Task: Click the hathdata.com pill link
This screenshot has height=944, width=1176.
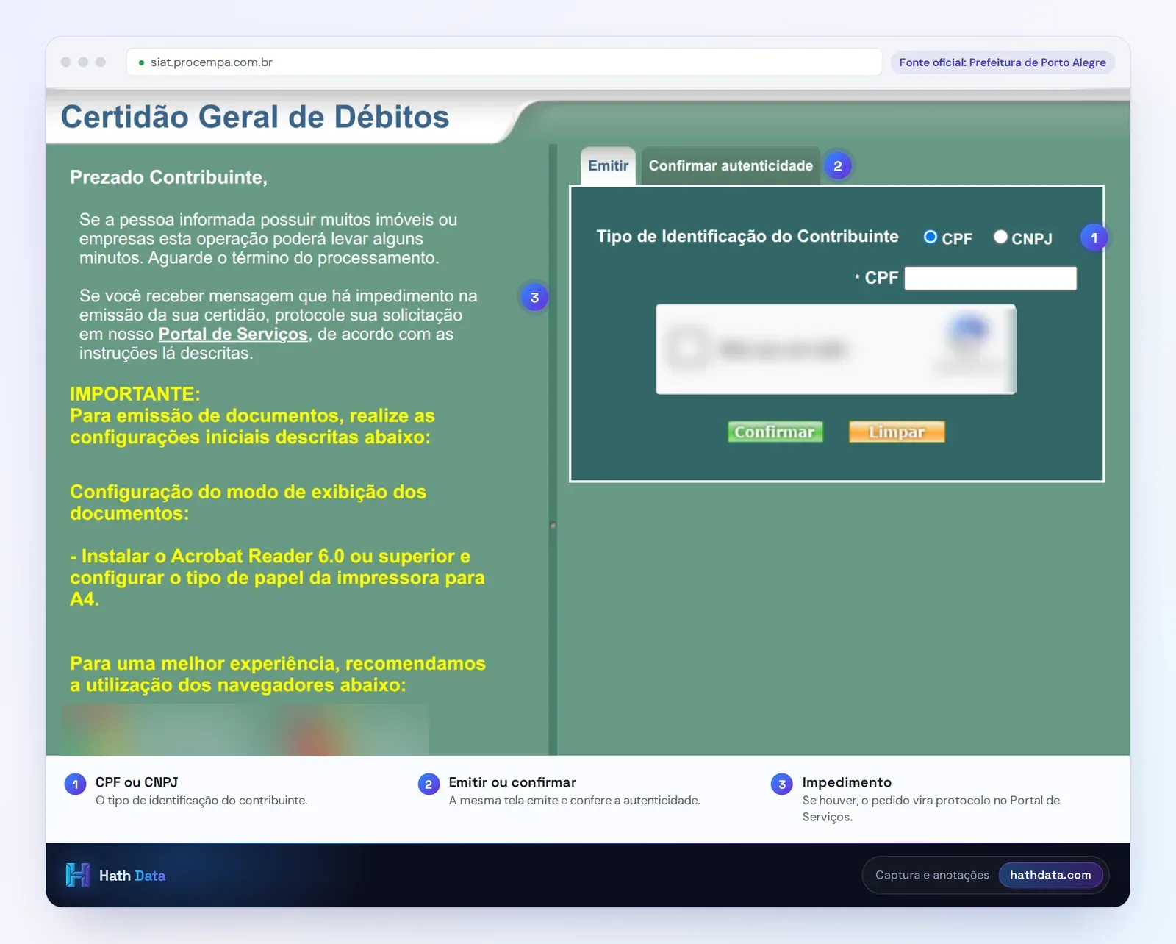Action: pyautogui.click(x=1050, y=875)
